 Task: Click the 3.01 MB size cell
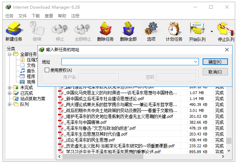pyautogui.click(x=197, y=110)
